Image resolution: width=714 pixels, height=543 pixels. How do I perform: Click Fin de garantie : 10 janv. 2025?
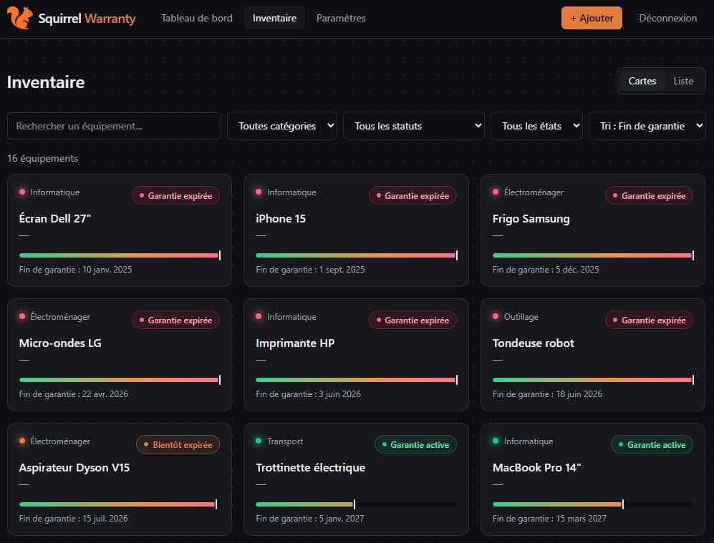point(76,270)
